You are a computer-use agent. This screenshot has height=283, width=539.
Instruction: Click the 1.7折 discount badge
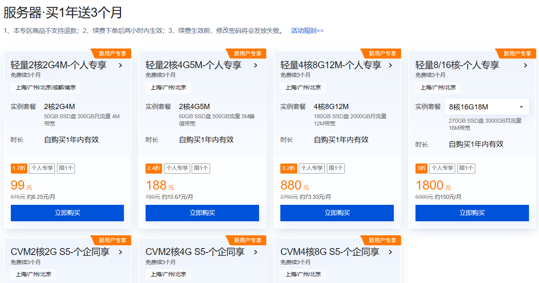tap(19, 168)
